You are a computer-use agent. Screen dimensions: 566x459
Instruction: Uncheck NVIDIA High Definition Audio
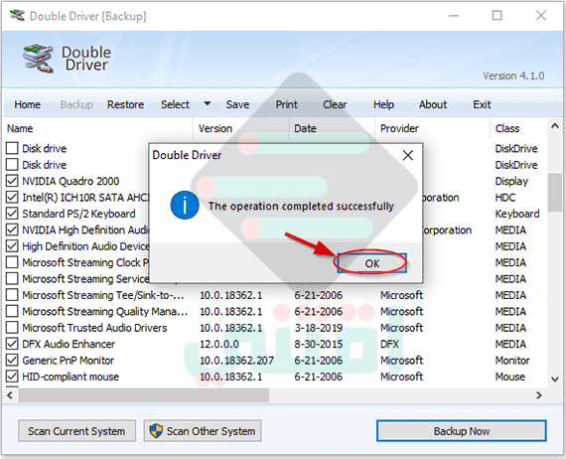[x=12, y=229]
